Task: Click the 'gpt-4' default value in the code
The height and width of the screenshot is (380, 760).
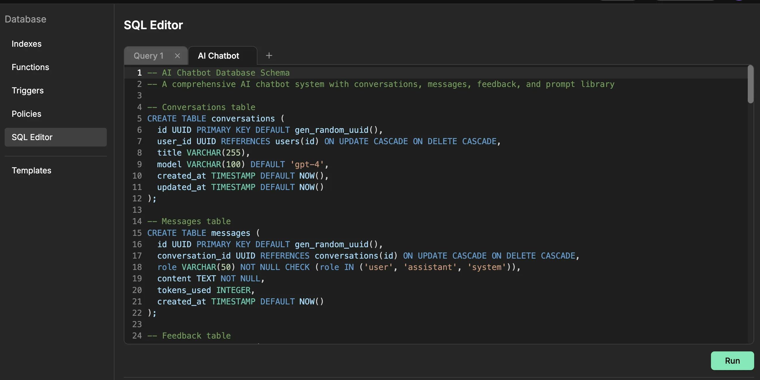Action: (307, 164)
